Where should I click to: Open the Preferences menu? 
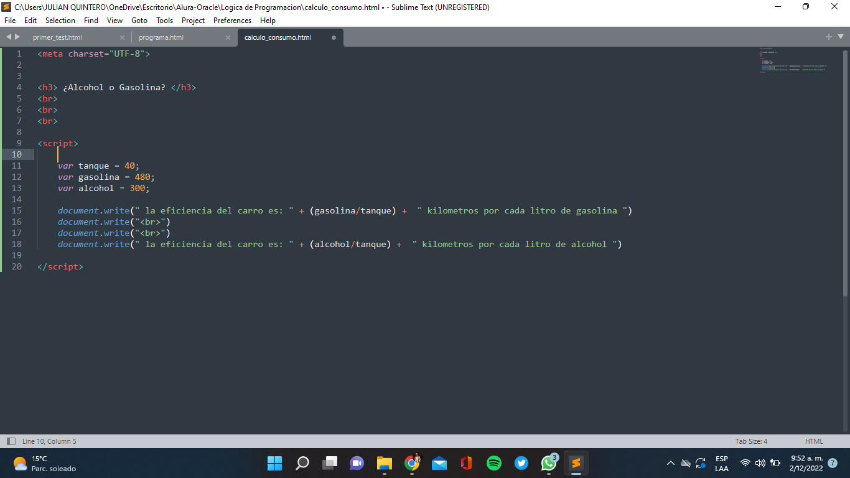coord(232,21)
